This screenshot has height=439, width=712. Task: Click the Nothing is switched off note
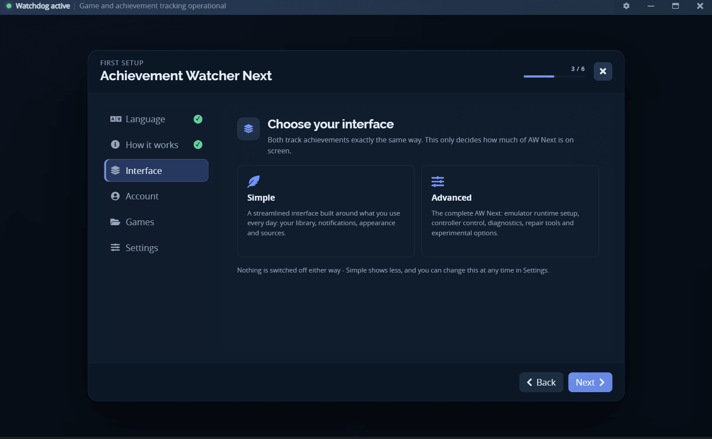coord(393,270)
